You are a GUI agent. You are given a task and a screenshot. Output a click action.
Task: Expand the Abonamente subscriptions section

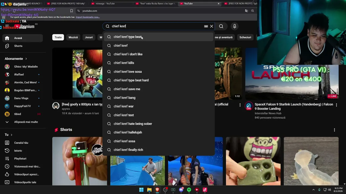coord(26,59)
